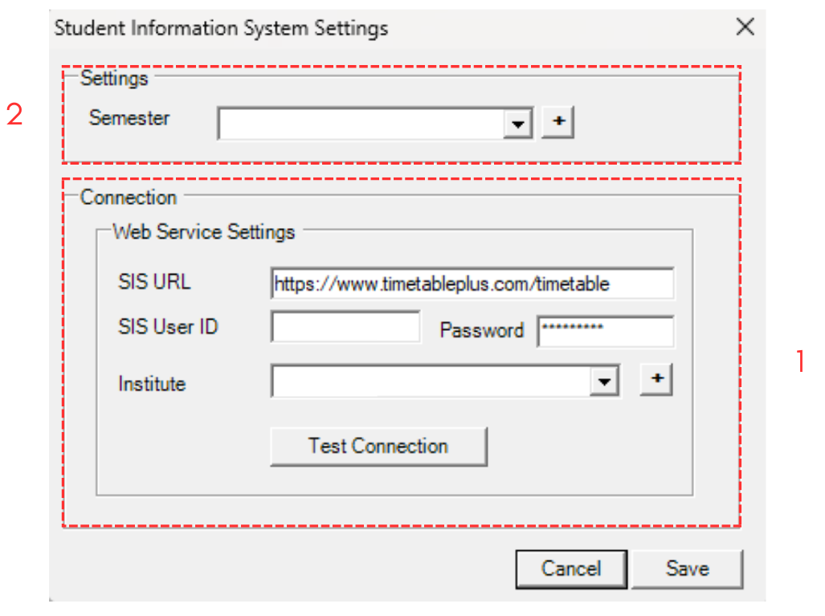The width and height of the screenshot is (825, 616).
Task: Save the SIS settings
Action: [687, 569]
